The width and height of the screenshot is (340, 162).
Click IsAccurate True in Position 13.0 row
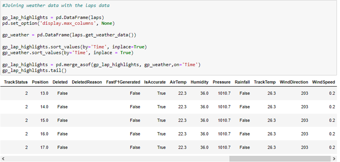(161, 93)
